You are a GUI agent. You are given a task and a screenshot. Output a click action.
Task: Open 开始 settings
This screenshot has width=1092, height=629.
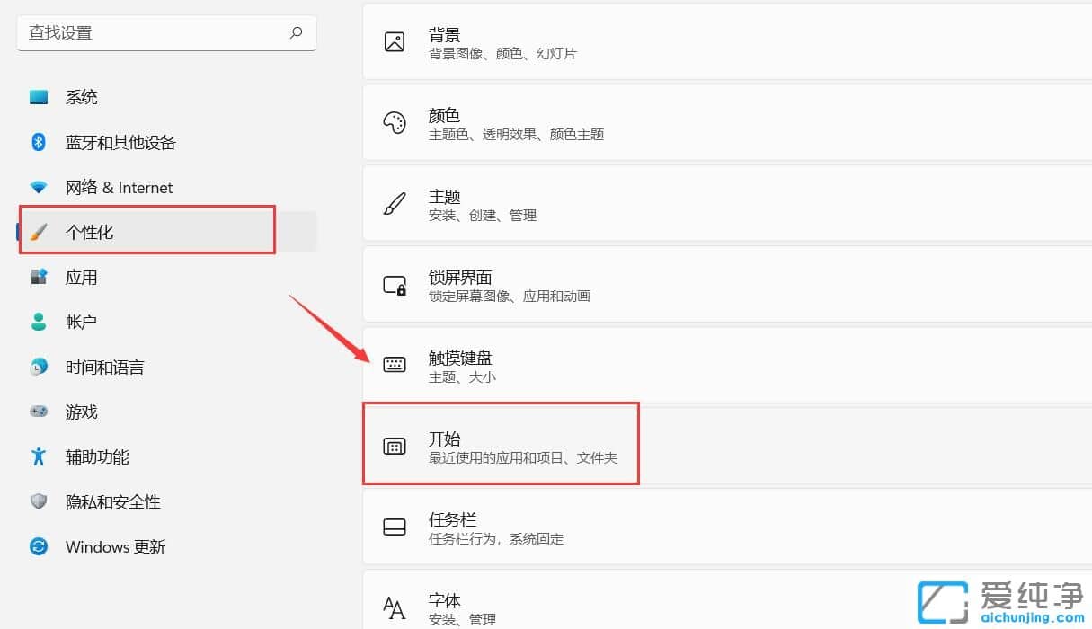point(727,446)
